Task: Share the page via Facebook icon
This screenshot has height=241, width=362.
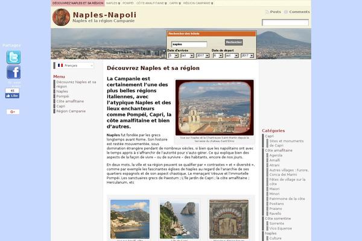Action: (x=13, y=72)
